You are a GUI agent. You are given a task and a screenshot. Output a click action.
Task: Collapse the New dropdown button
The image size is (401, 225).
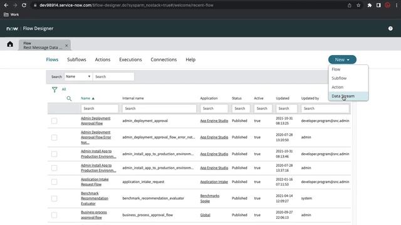coord(342,60)
